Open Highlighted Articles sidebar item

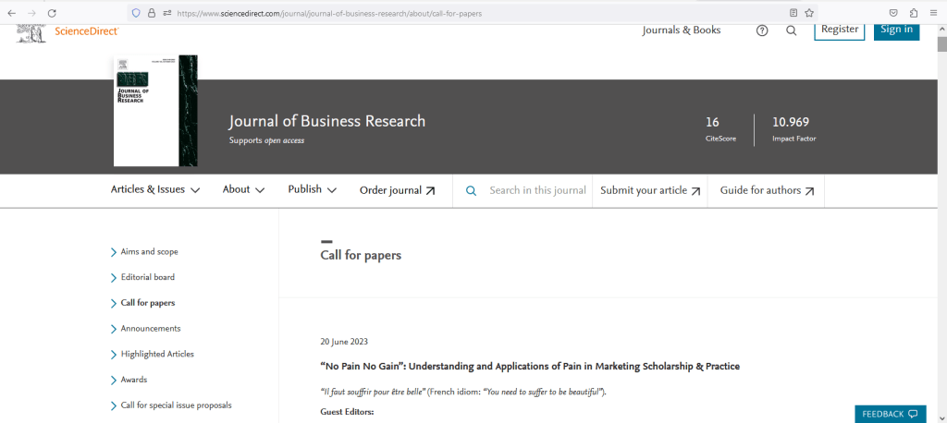coord(157,355)
